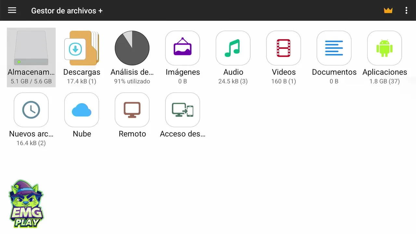Click the 'Imágenes' label
This screenshot has width=416, height=234.
coord(183,72)
